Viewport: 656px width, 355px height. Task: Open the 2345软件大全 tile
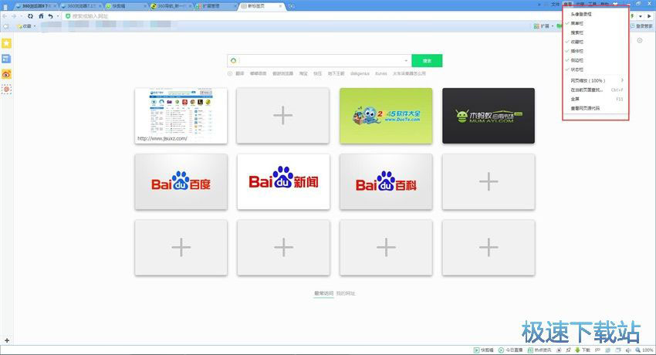pos(386,116)
